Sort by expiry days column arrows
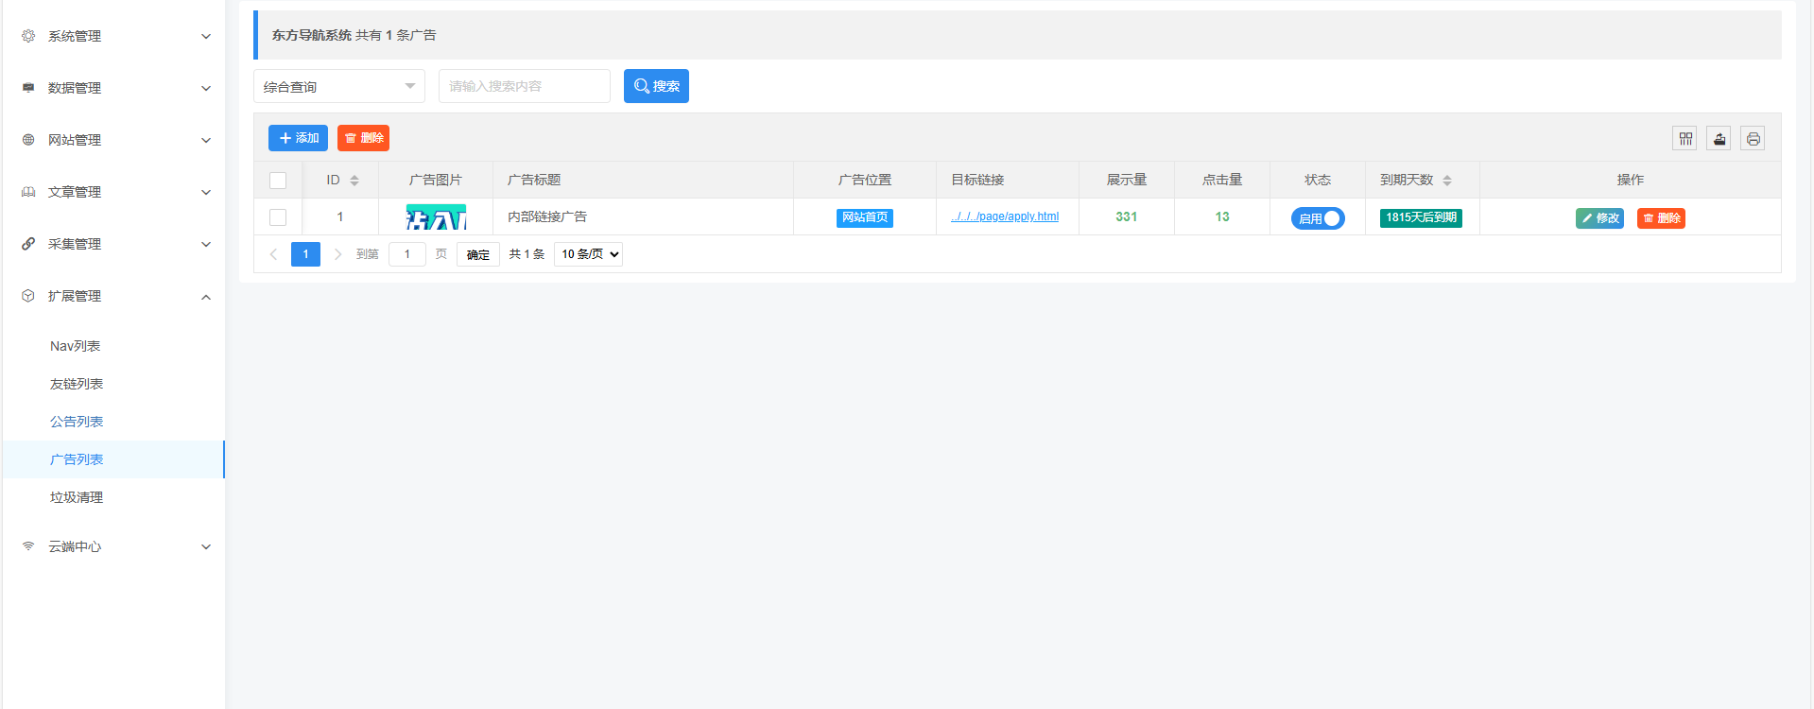 point(1447,181)
